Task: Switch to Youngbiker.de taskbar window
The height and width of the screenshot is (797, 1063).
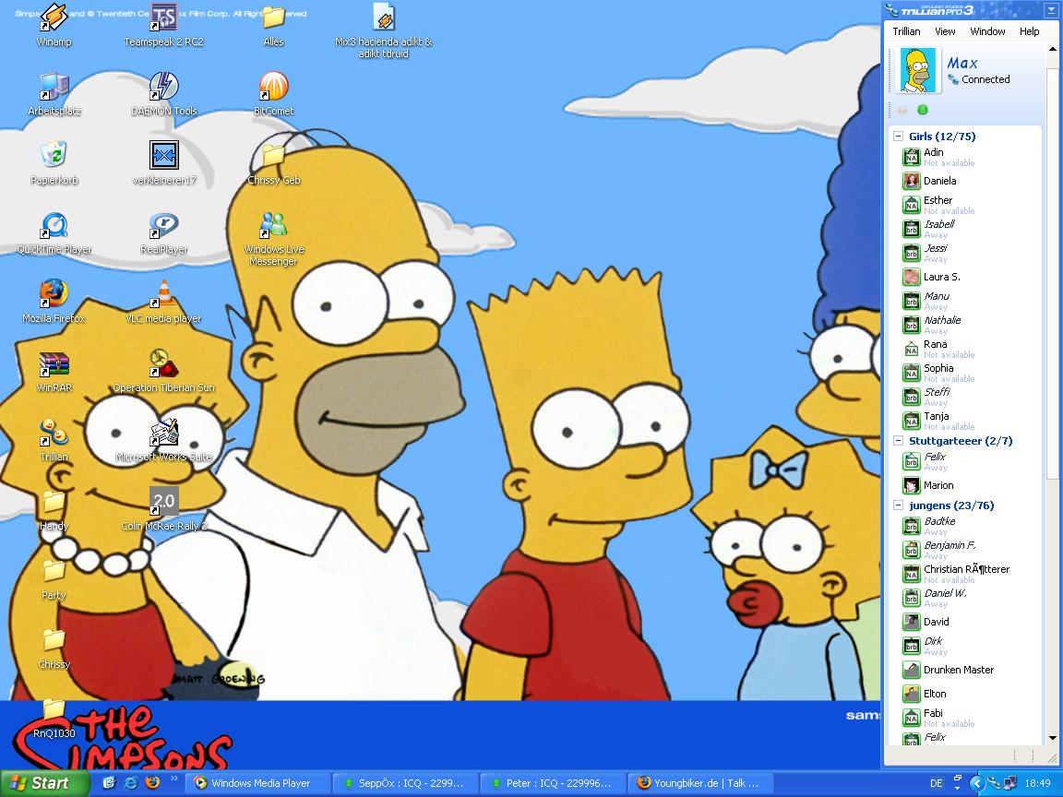Action: tap(702, 783)
